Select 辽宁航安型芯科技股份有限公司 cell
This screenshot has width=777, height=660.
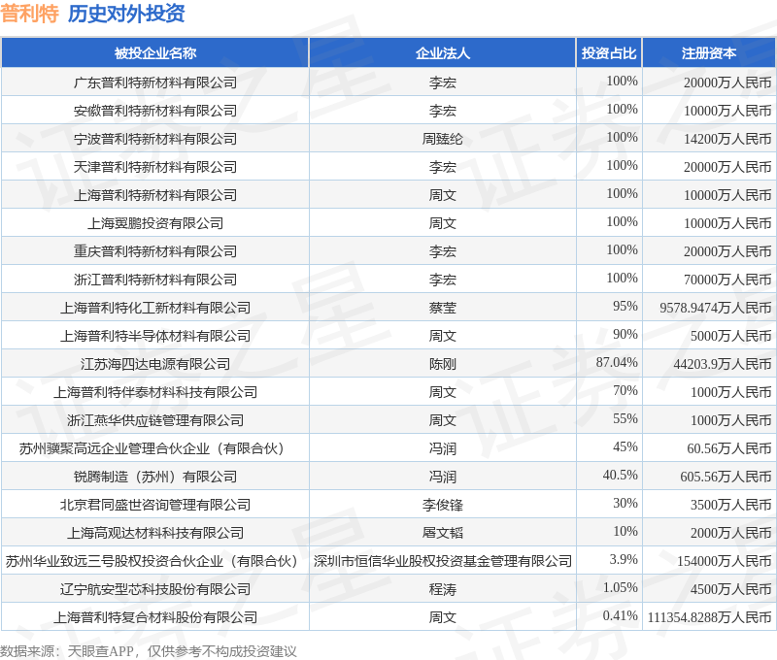click(x=155, y=590)
